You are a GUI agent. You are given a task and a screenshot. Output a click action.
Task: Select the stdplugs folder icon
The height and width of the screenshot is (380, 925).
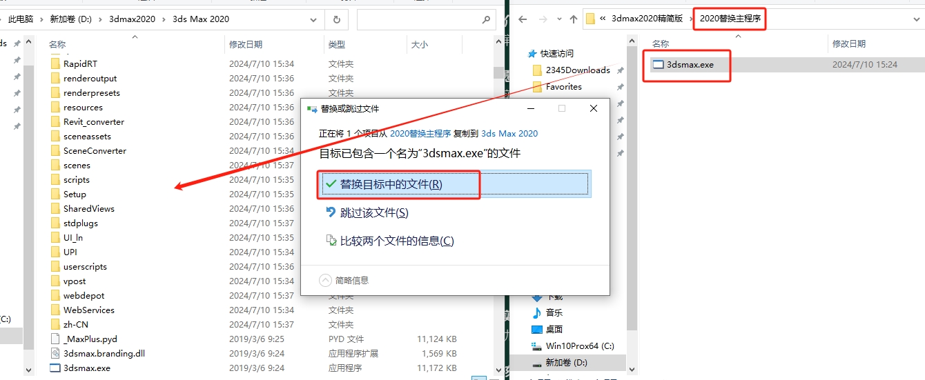point(56,223)
